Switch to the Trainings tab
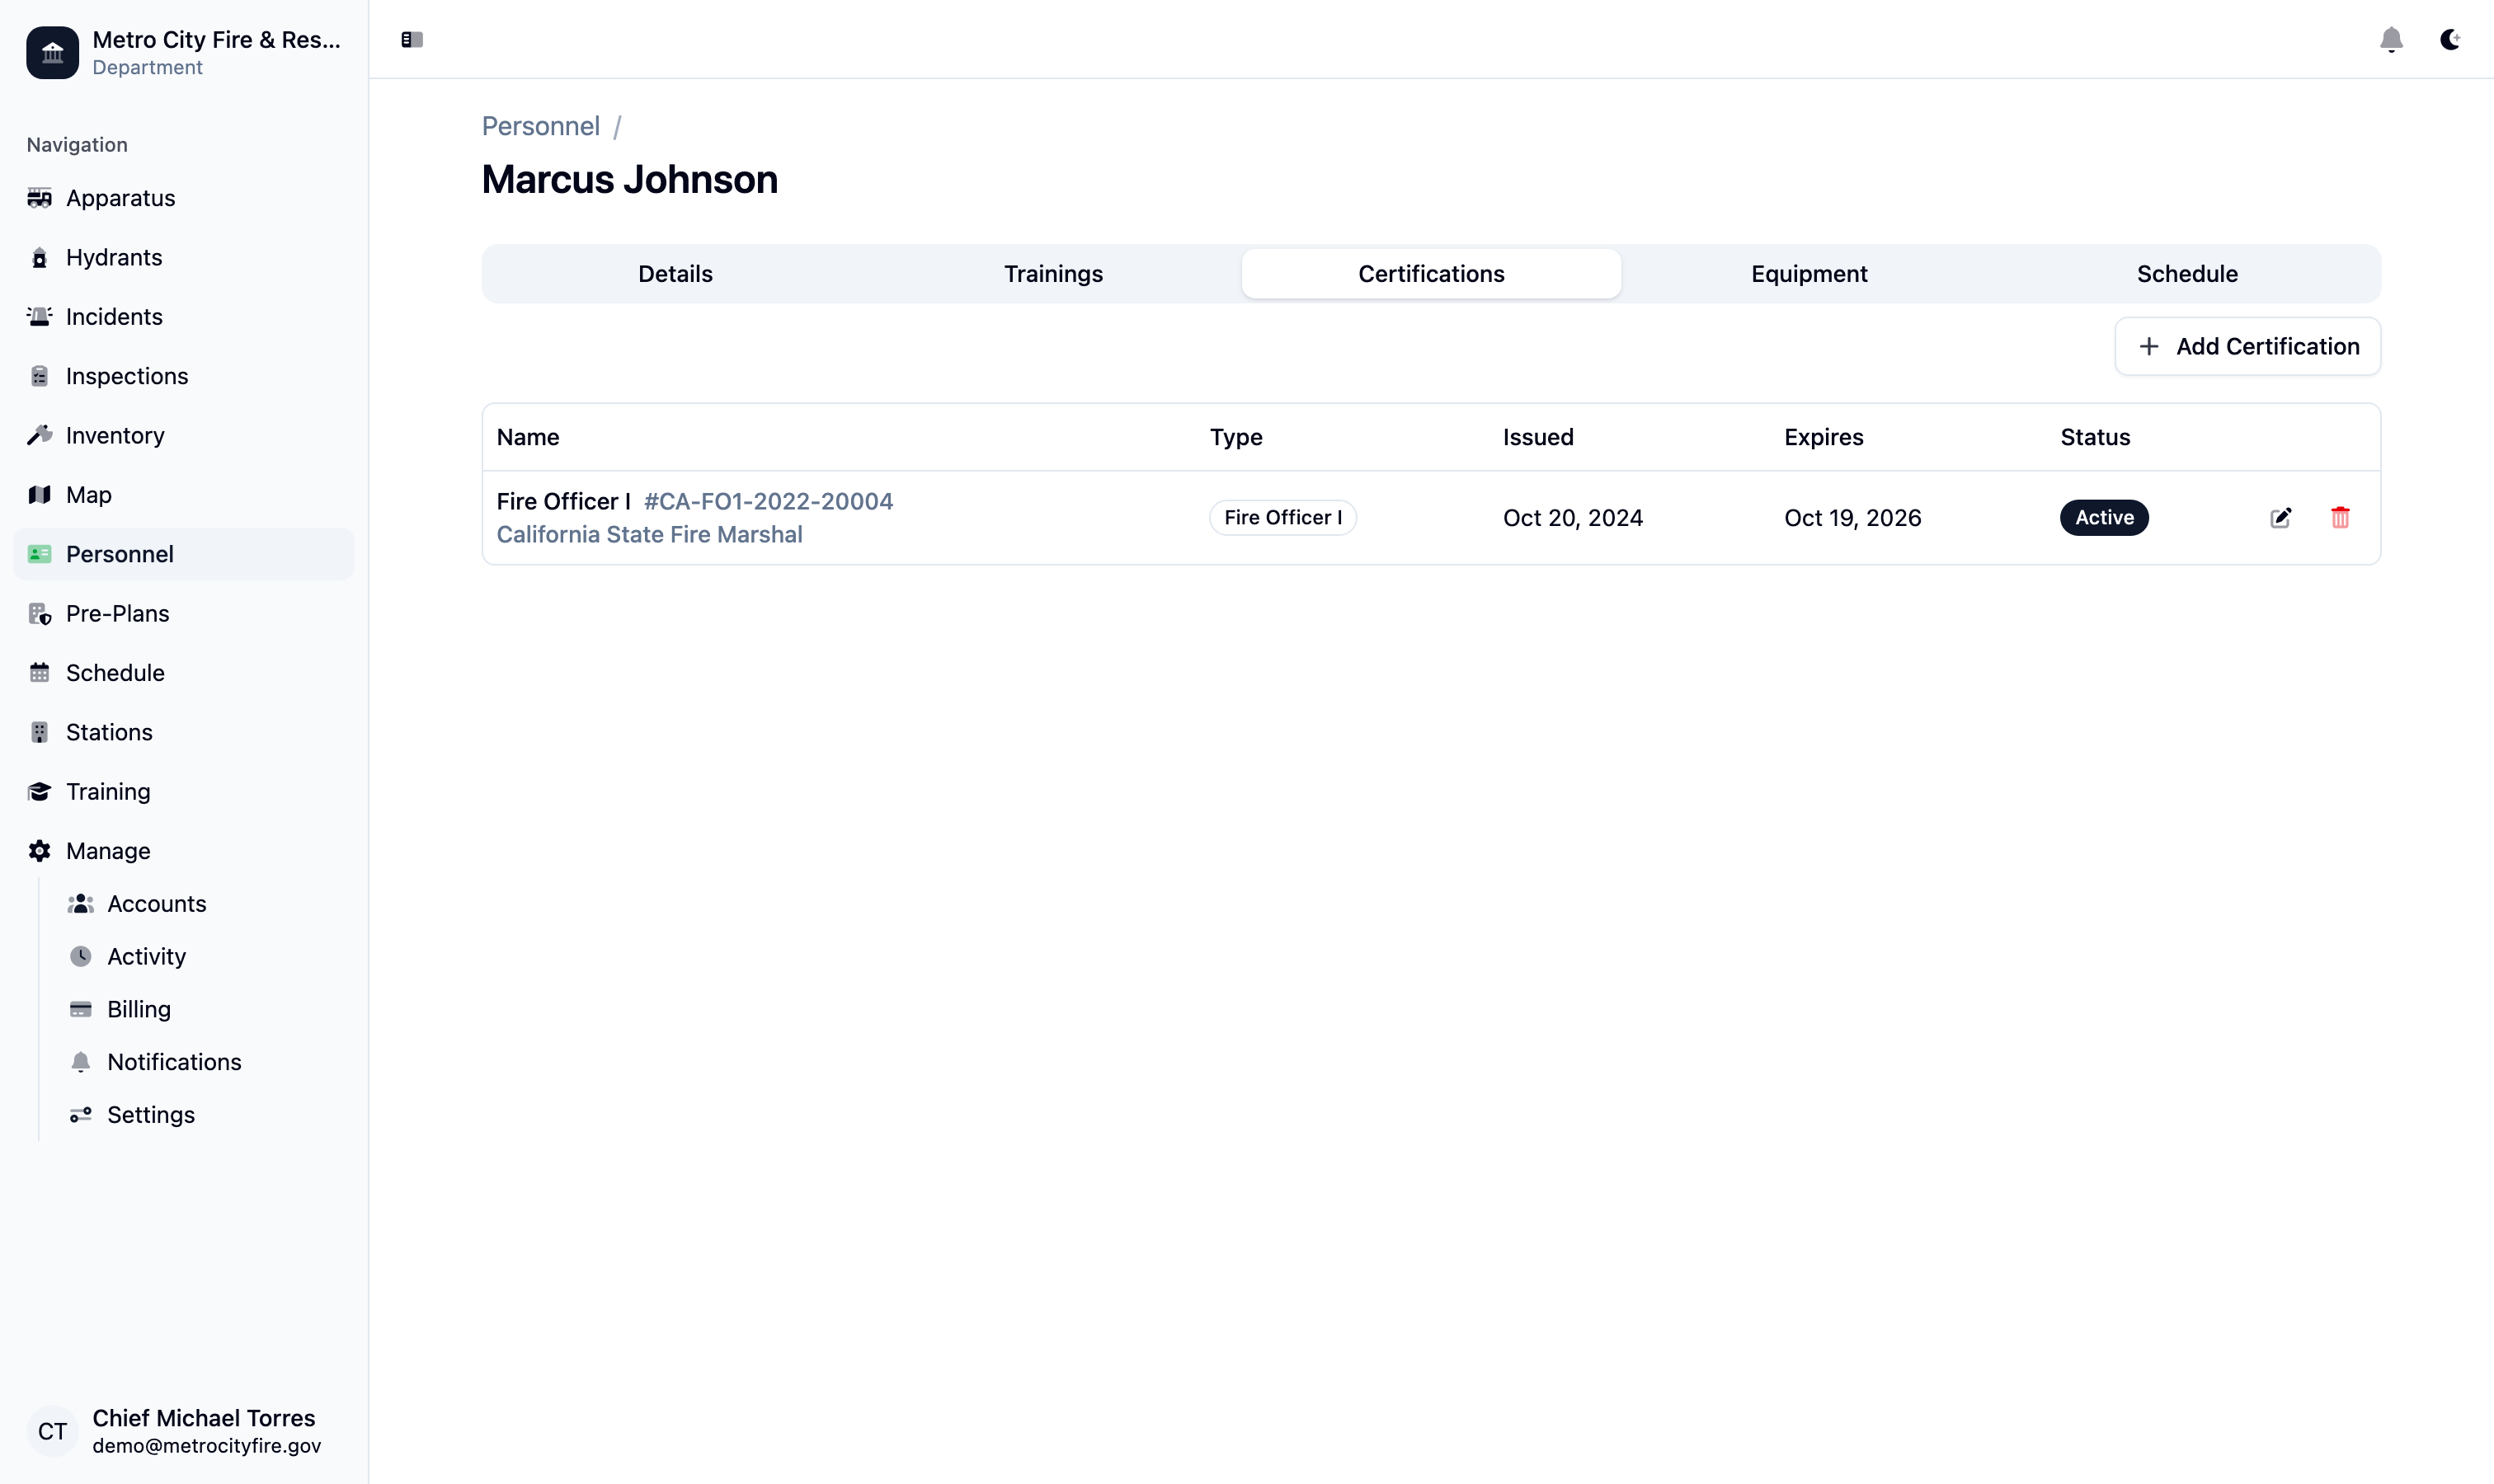This screenshot has width=2494, height=1484. [1053, 274]
